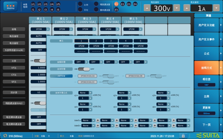Viewport: 223px width, 139px height.
Task: Select the I5 peak detection indicator
Action: 58,10
